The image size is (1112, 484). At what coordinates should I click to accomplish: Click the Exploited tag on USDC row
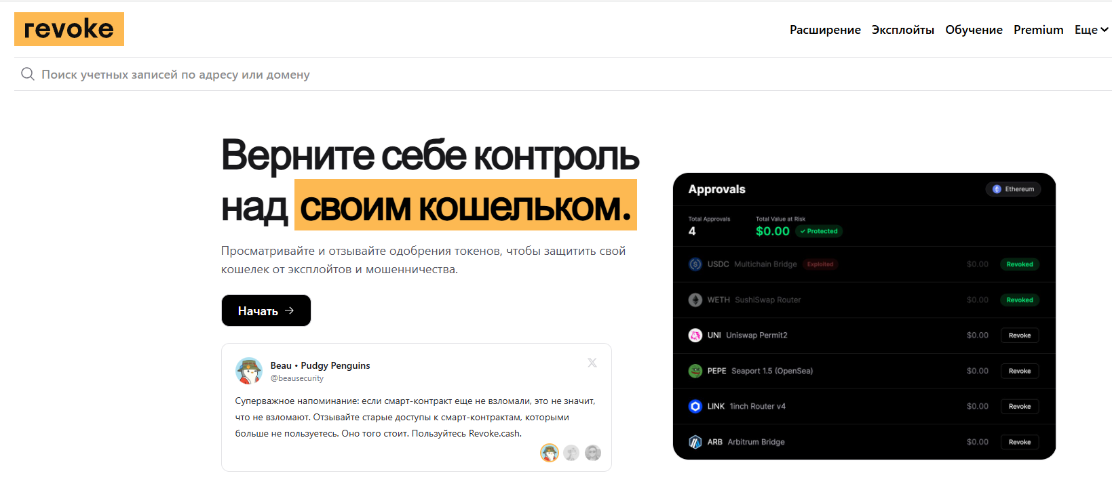coord(820,264)
